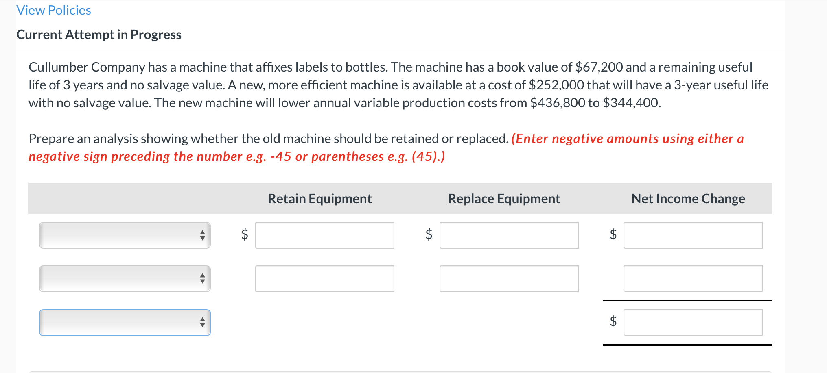This screenshot has width=827, height=373.
Task: Open the second row dropdown selector
Action: [124, 279]
